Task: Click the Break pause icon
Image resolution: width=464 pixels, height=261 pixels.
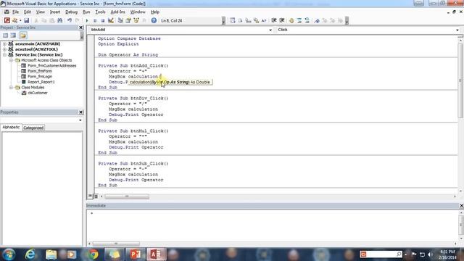Action: click(95, 20)
